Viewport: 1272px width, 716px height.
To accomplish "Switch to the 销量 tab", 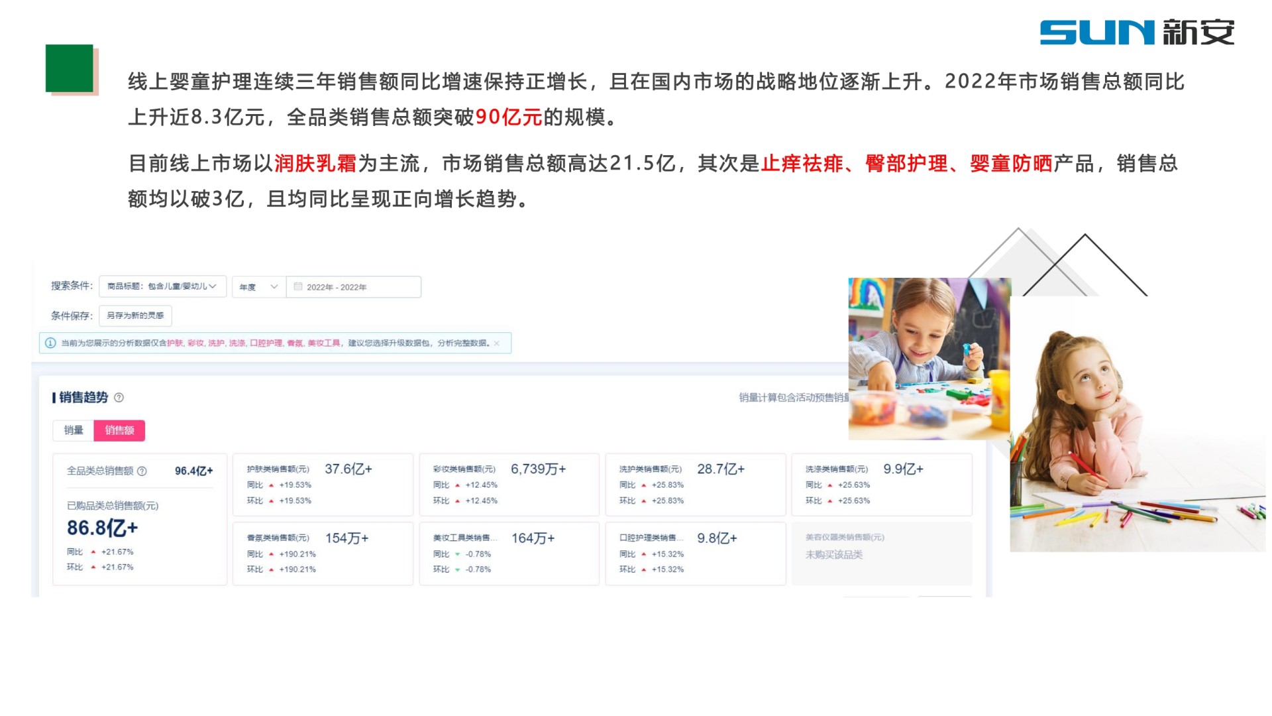I will [x=74, y=430].
